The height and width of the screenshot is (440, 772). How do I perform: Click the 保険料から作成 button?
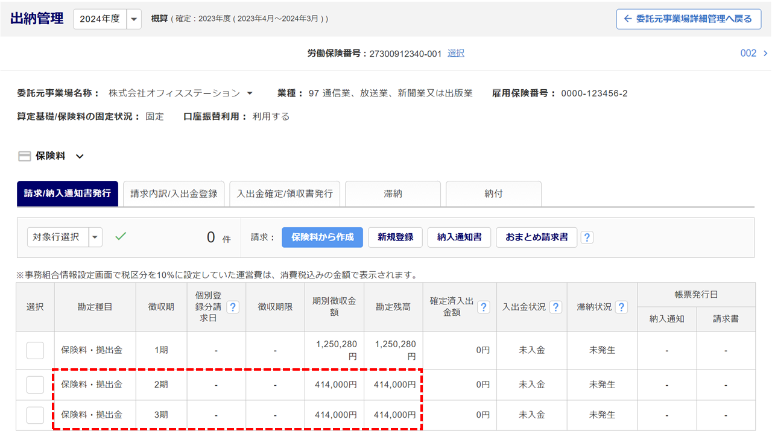click(x=322, y=237)
